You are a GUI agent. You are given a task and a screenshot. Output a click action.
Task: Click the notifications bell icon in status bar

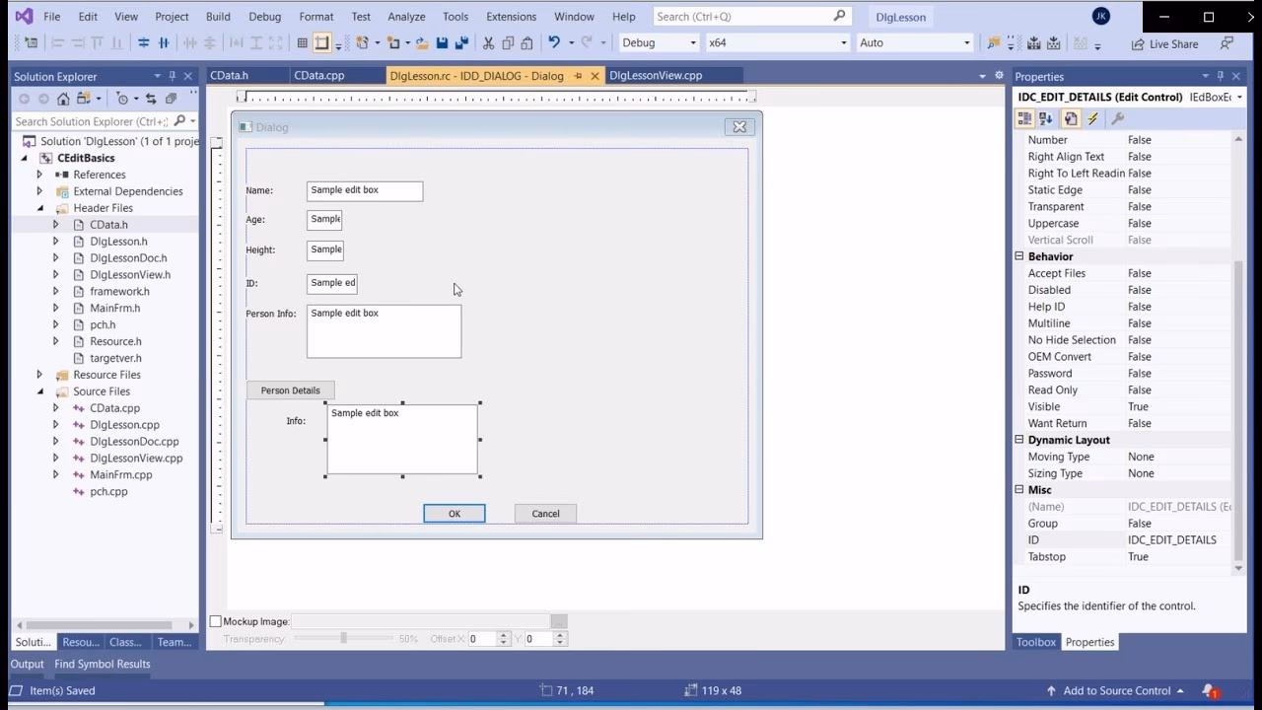pos(1210,691)
